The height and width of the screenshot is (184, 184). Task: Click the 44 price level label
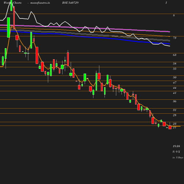pos(174,88)
